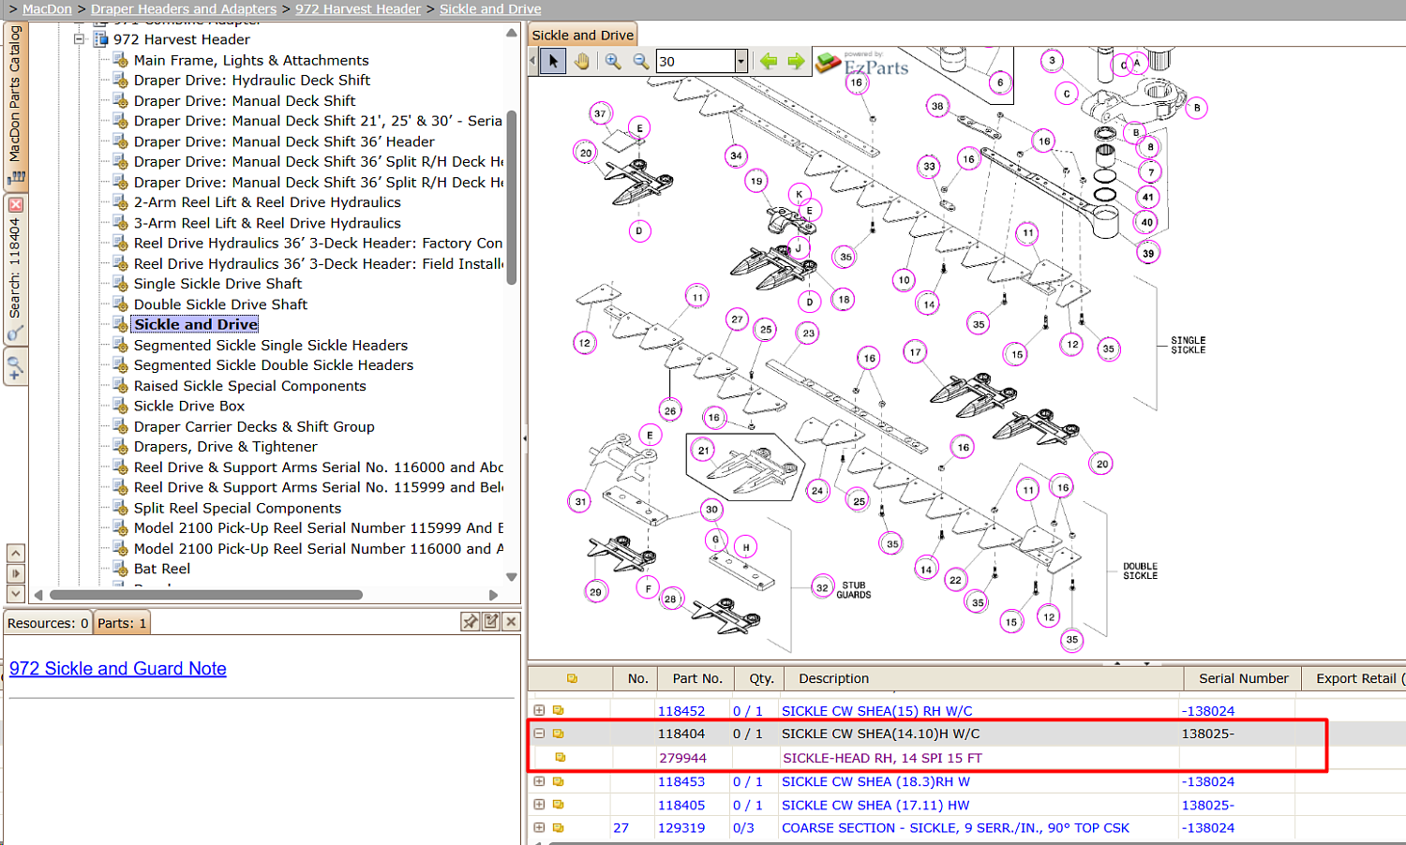Switch to the Resources: 0 tab
This screenshot has width=1406, height=845.
pos(48,623)
